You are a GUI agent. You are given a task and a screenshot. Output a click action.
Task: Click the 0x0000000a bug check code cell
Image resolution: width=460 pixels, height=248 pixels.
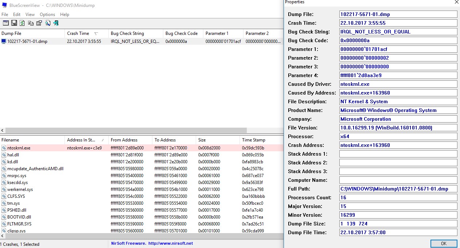tap(176, 41)
